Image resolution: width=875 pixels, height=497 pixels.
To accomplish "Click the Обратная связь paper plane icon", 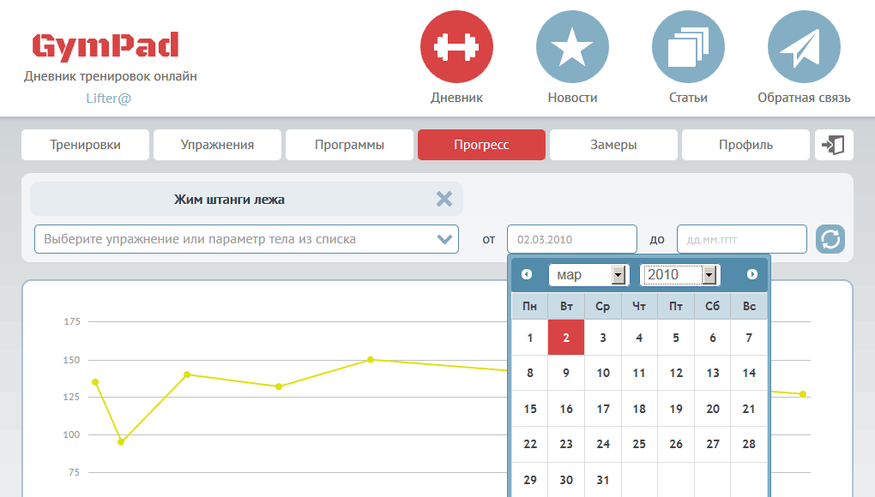I will tap(804, 47).
